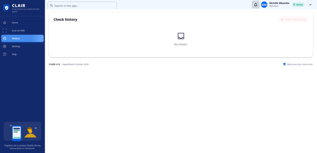Click the Online status badge

pyautogui.click(x=298, y=5)
